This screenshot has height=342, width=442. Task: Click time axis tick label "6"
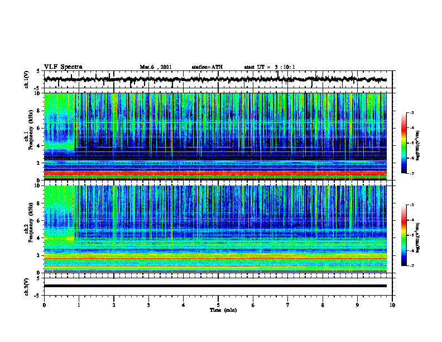click(x=253, y=305)
